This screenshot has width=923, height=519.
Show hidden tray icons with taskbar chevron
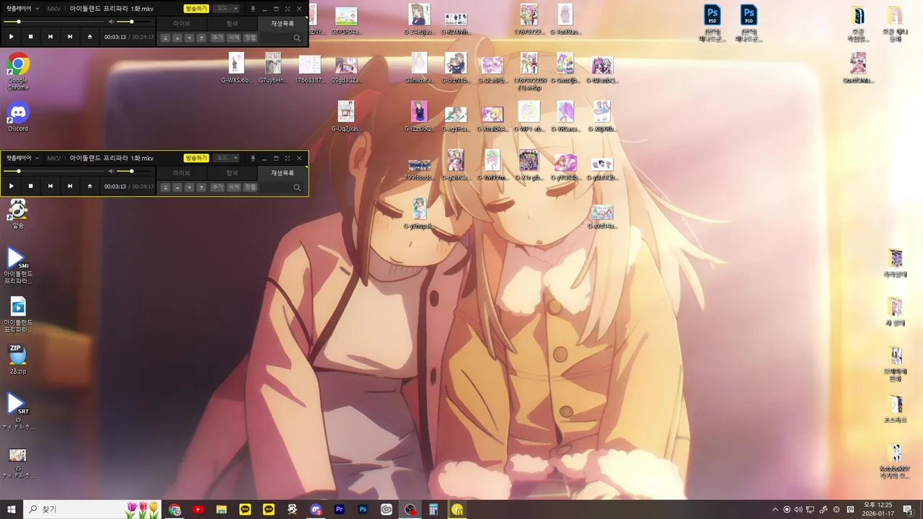[775, 510]
